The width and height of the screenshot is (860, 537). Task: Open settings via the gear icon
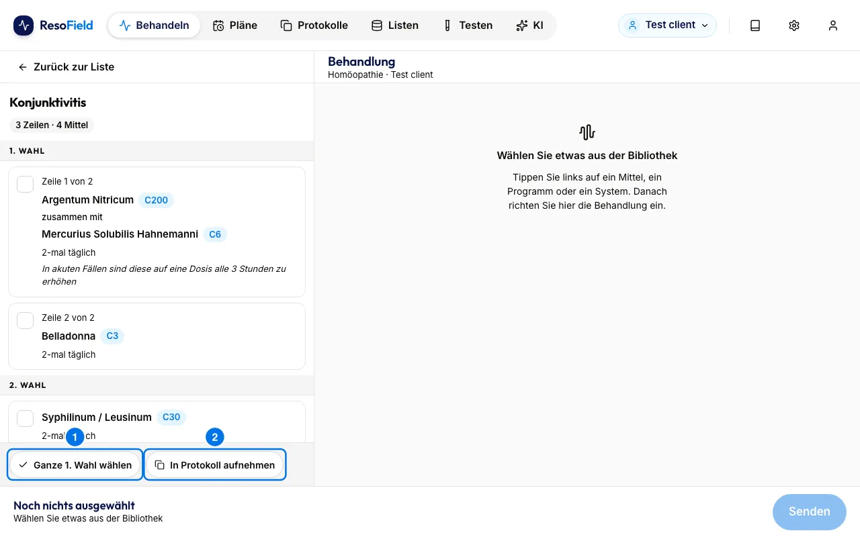794,26
